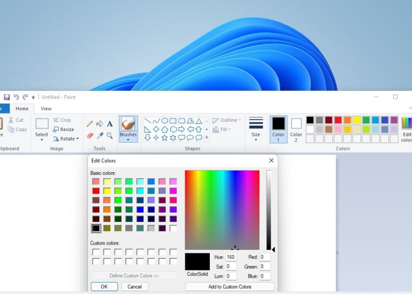Click Cancel in Edit Colors dialog

click(135, 287)
